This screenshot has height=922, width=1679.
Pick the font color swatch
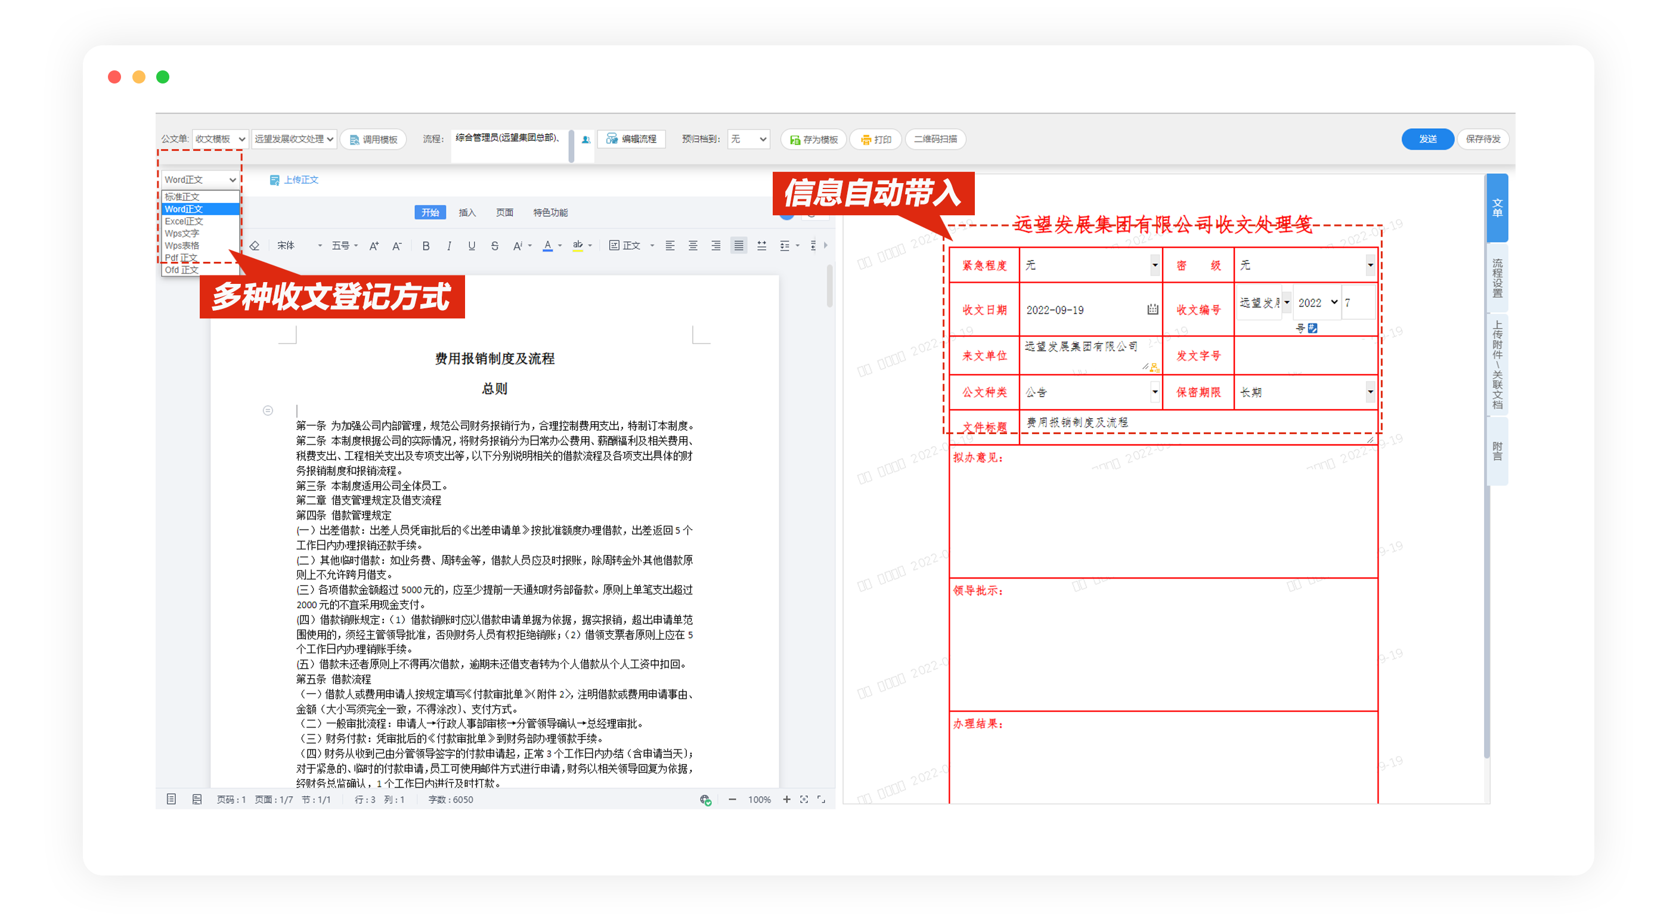pos(547,246)
